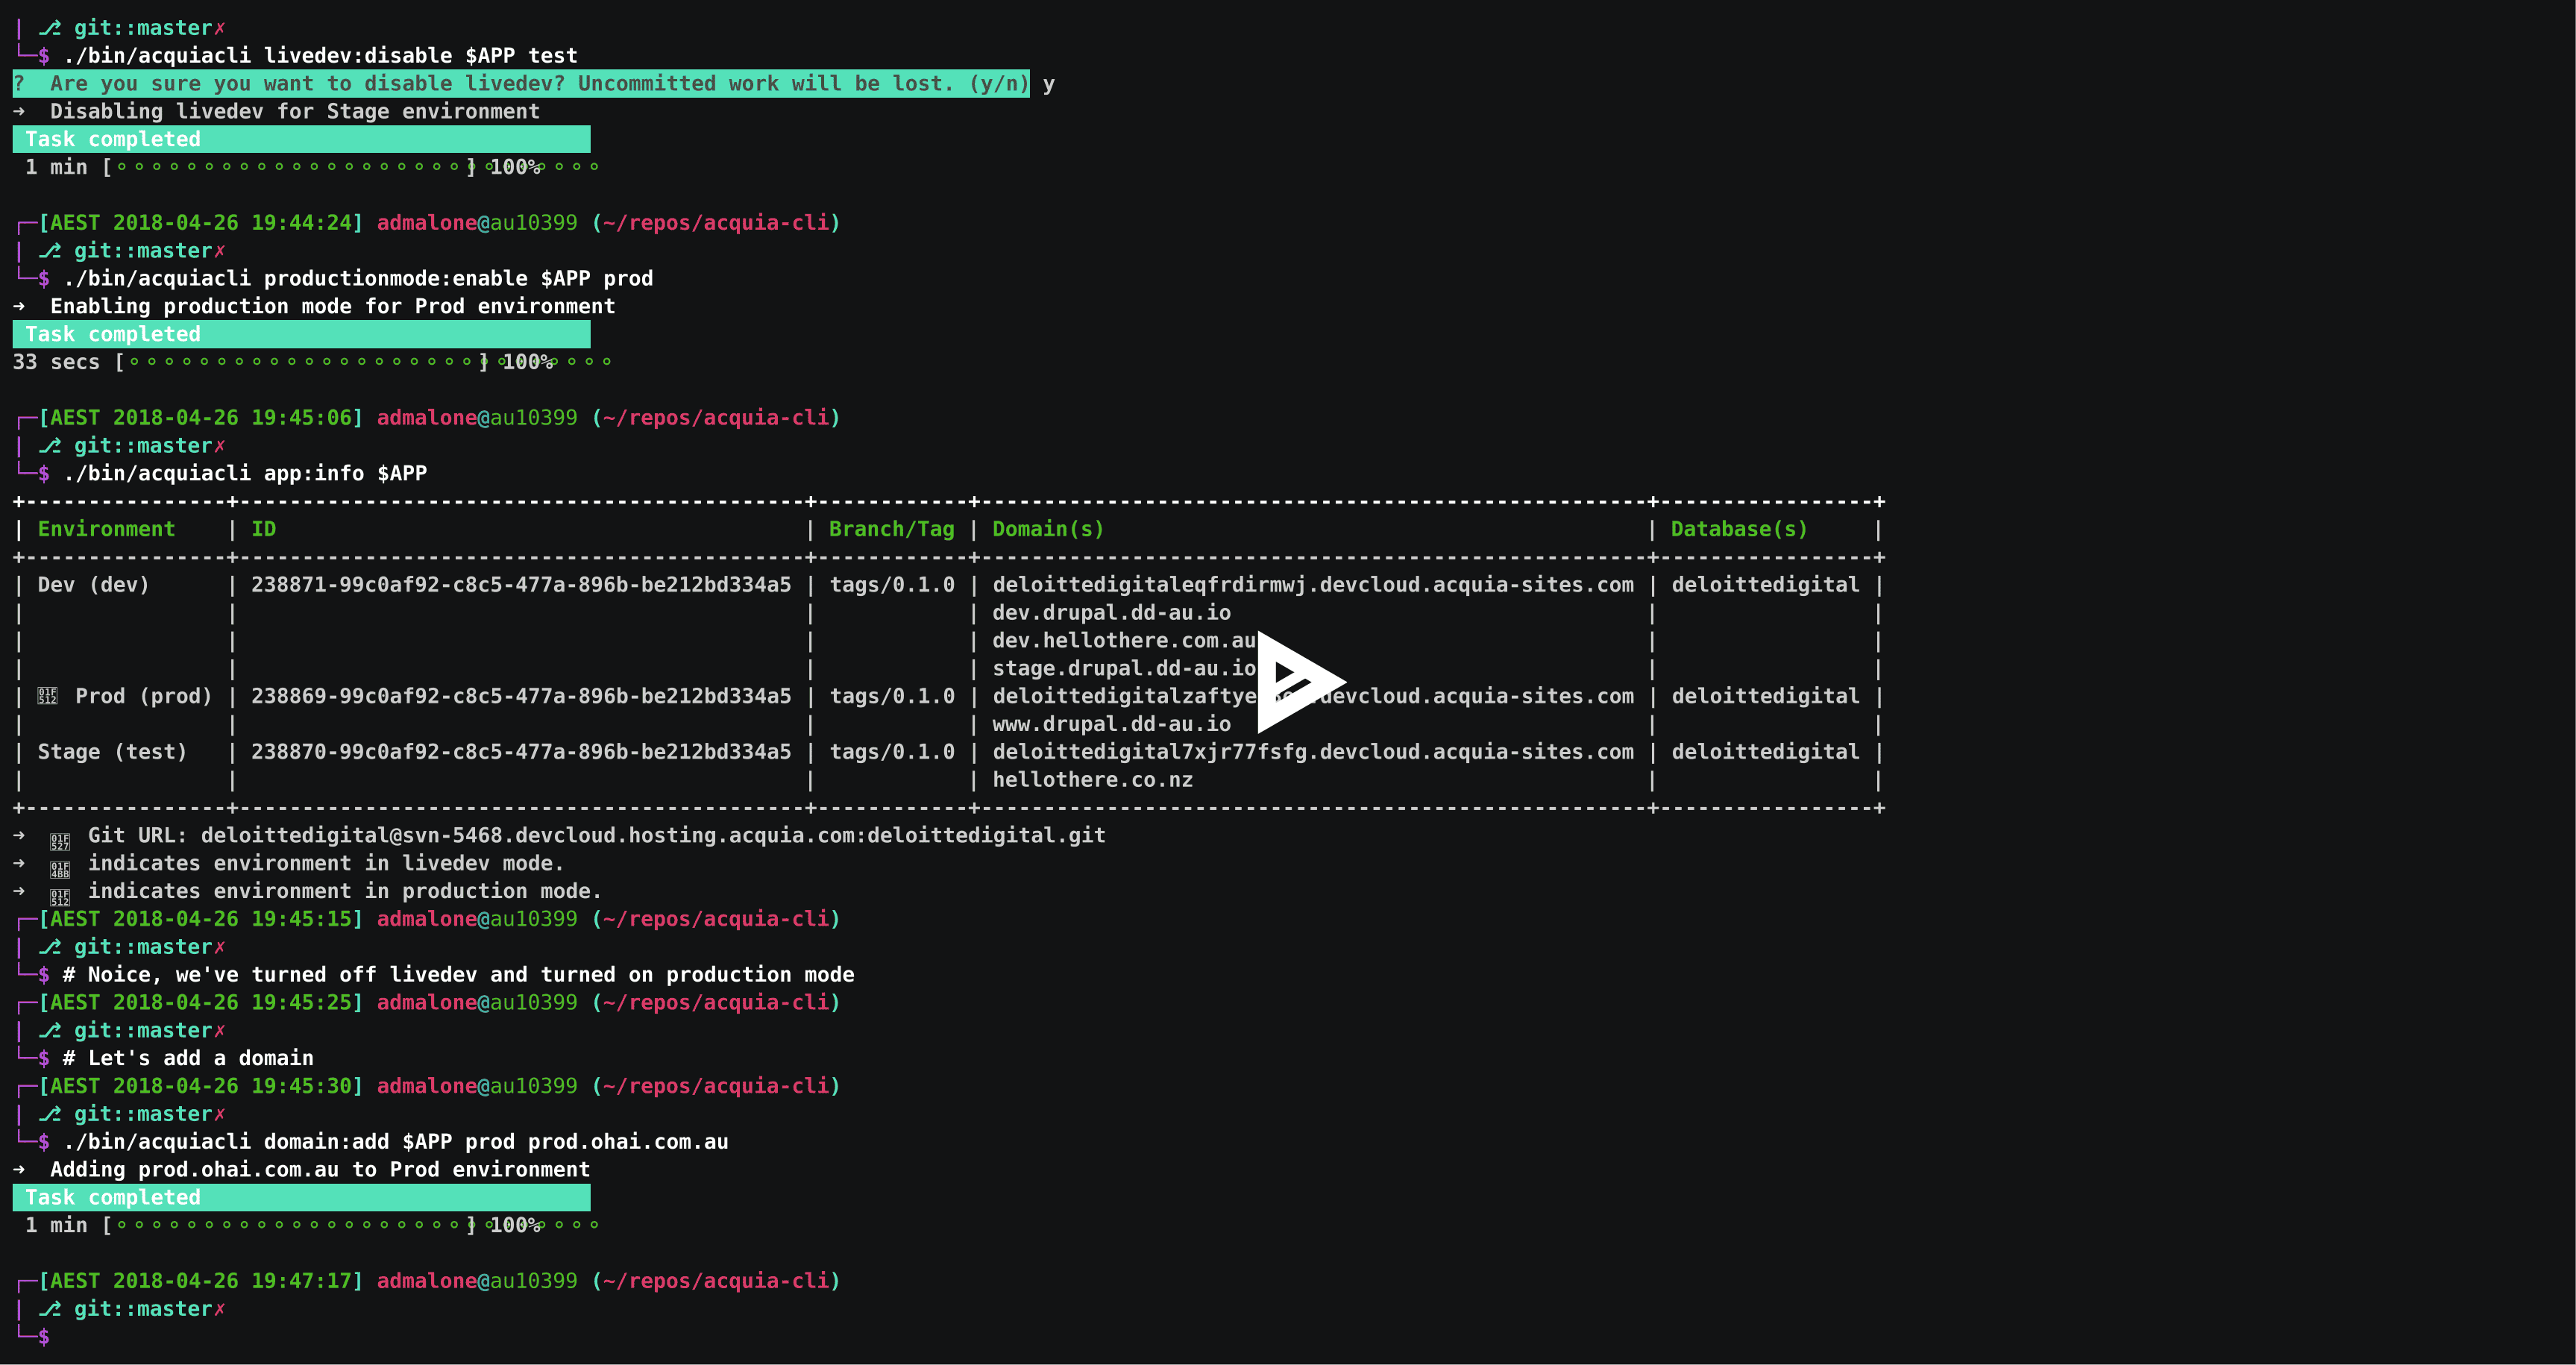Click deloittedigital database in the Stage row
The width and height of the screenshot is (2576, 1365).
[1765, 752]
